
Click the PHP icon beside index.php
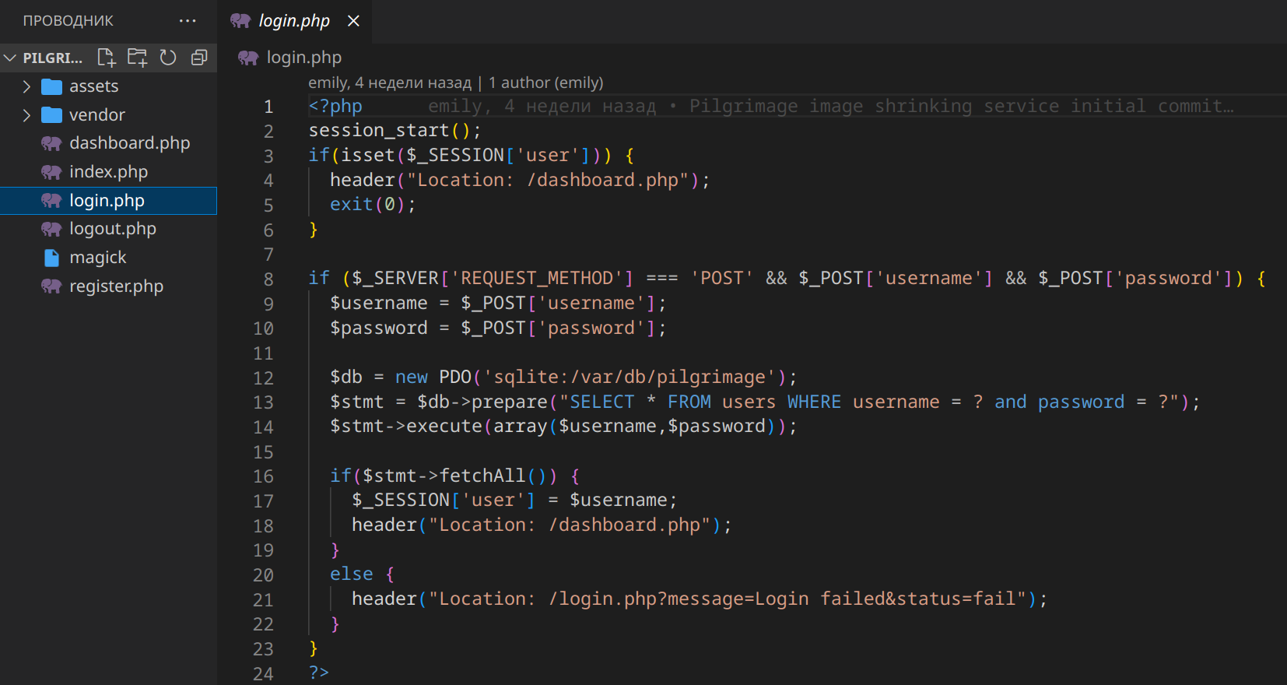[51, 172]
